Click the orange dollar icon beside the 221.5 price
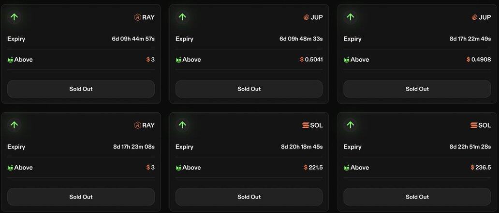The width and height of the screenshot is (499, 213). coord(306,168)
